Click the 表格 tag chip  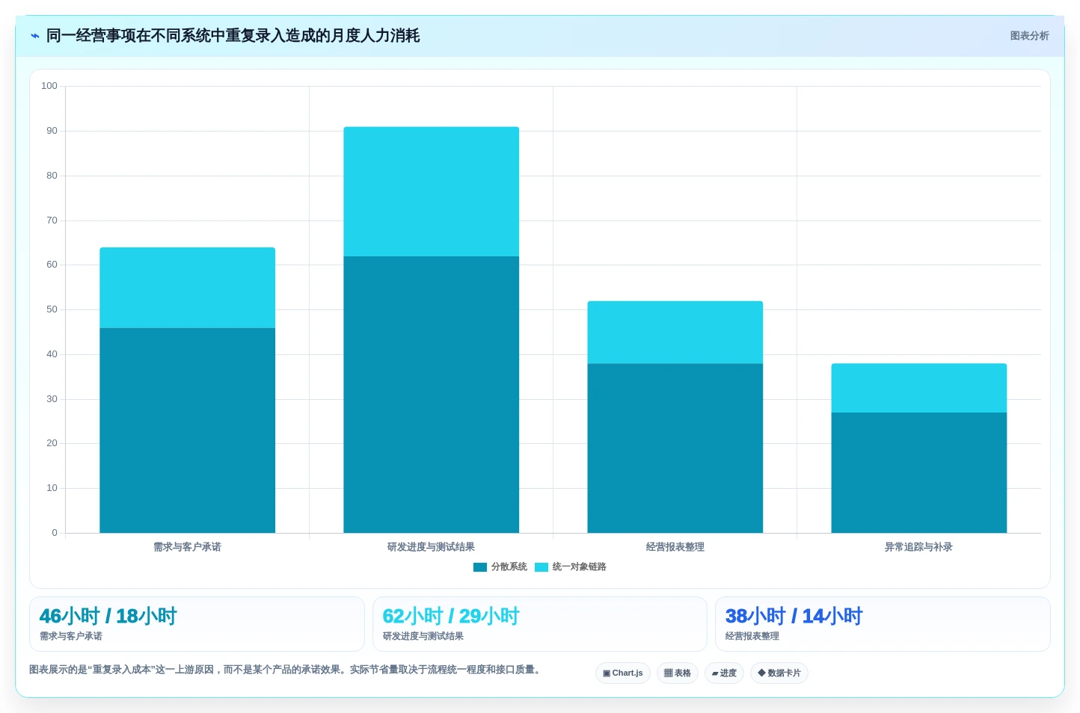[x=678, y=673]
